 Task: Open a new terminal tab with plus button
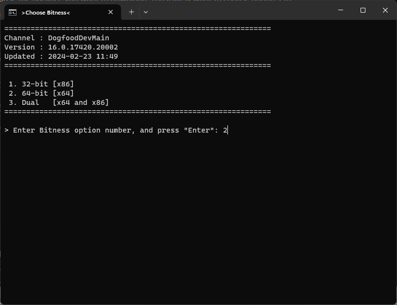pos(131,12)
